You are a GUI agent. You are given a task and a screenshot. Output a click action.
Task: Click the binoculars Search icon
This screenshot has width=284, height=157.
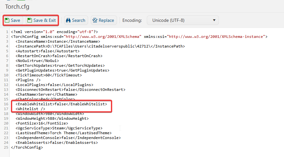point(68,20)
